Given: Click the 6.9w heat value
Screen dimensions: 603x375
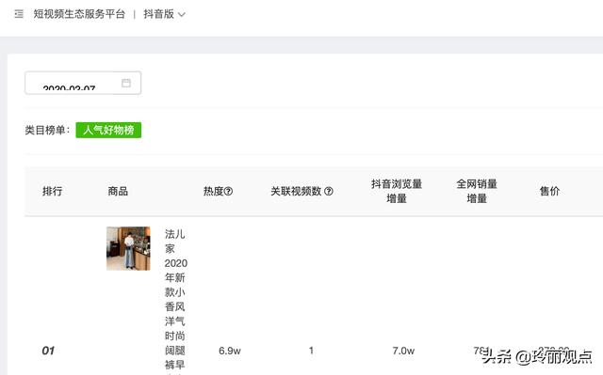Looking at the screenshot, I should pos(230,351).
